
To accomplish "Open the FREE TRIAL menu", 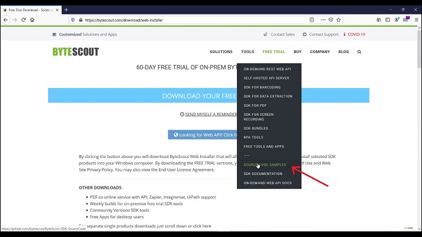I will point(274,52).
